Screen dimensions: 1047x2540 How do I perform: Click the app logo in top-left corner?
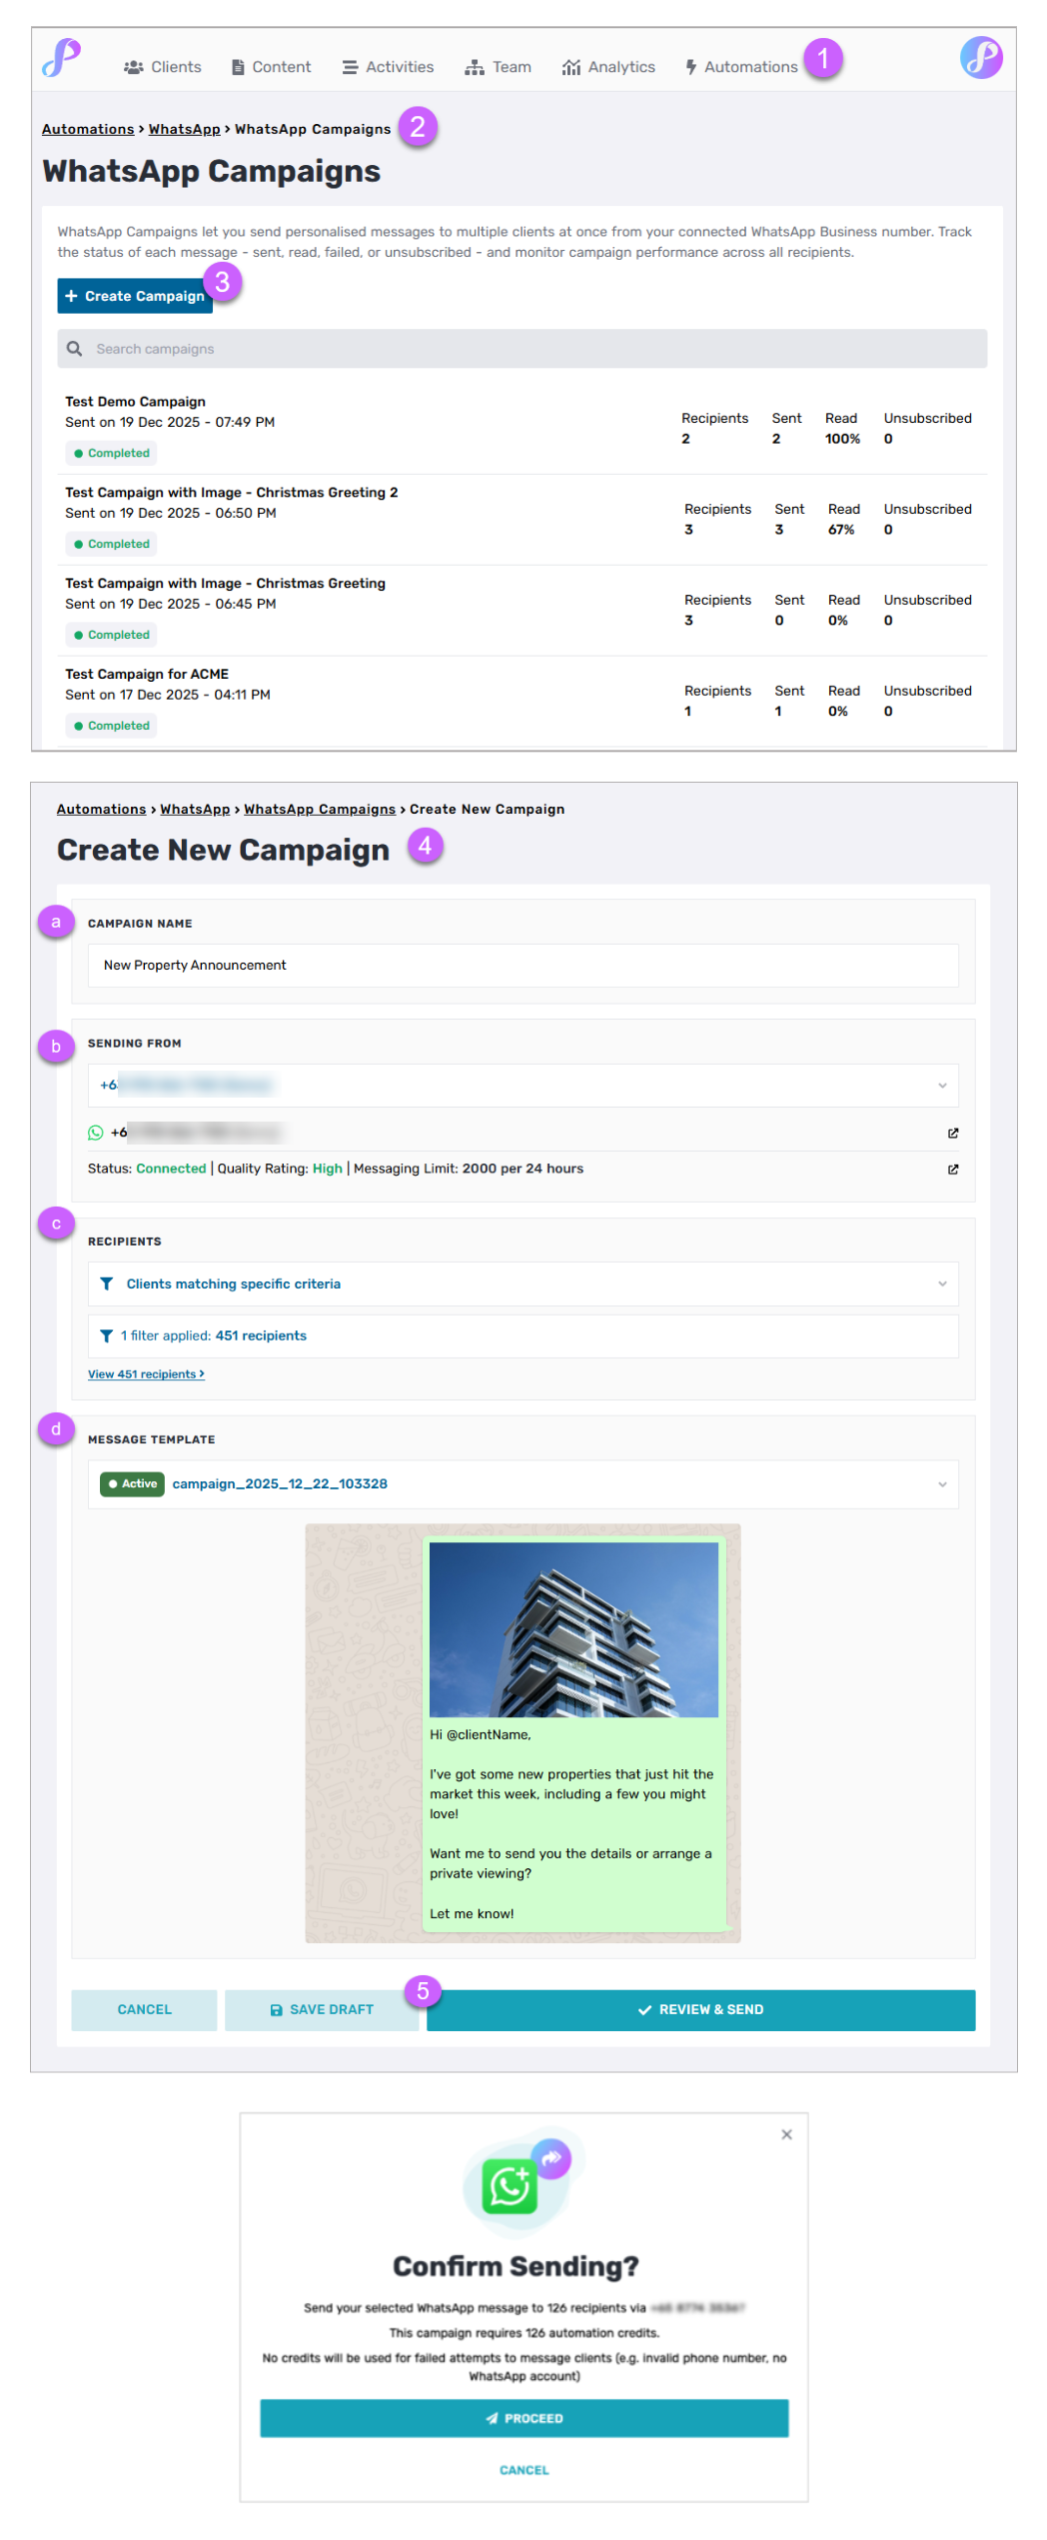coord(61,58)
